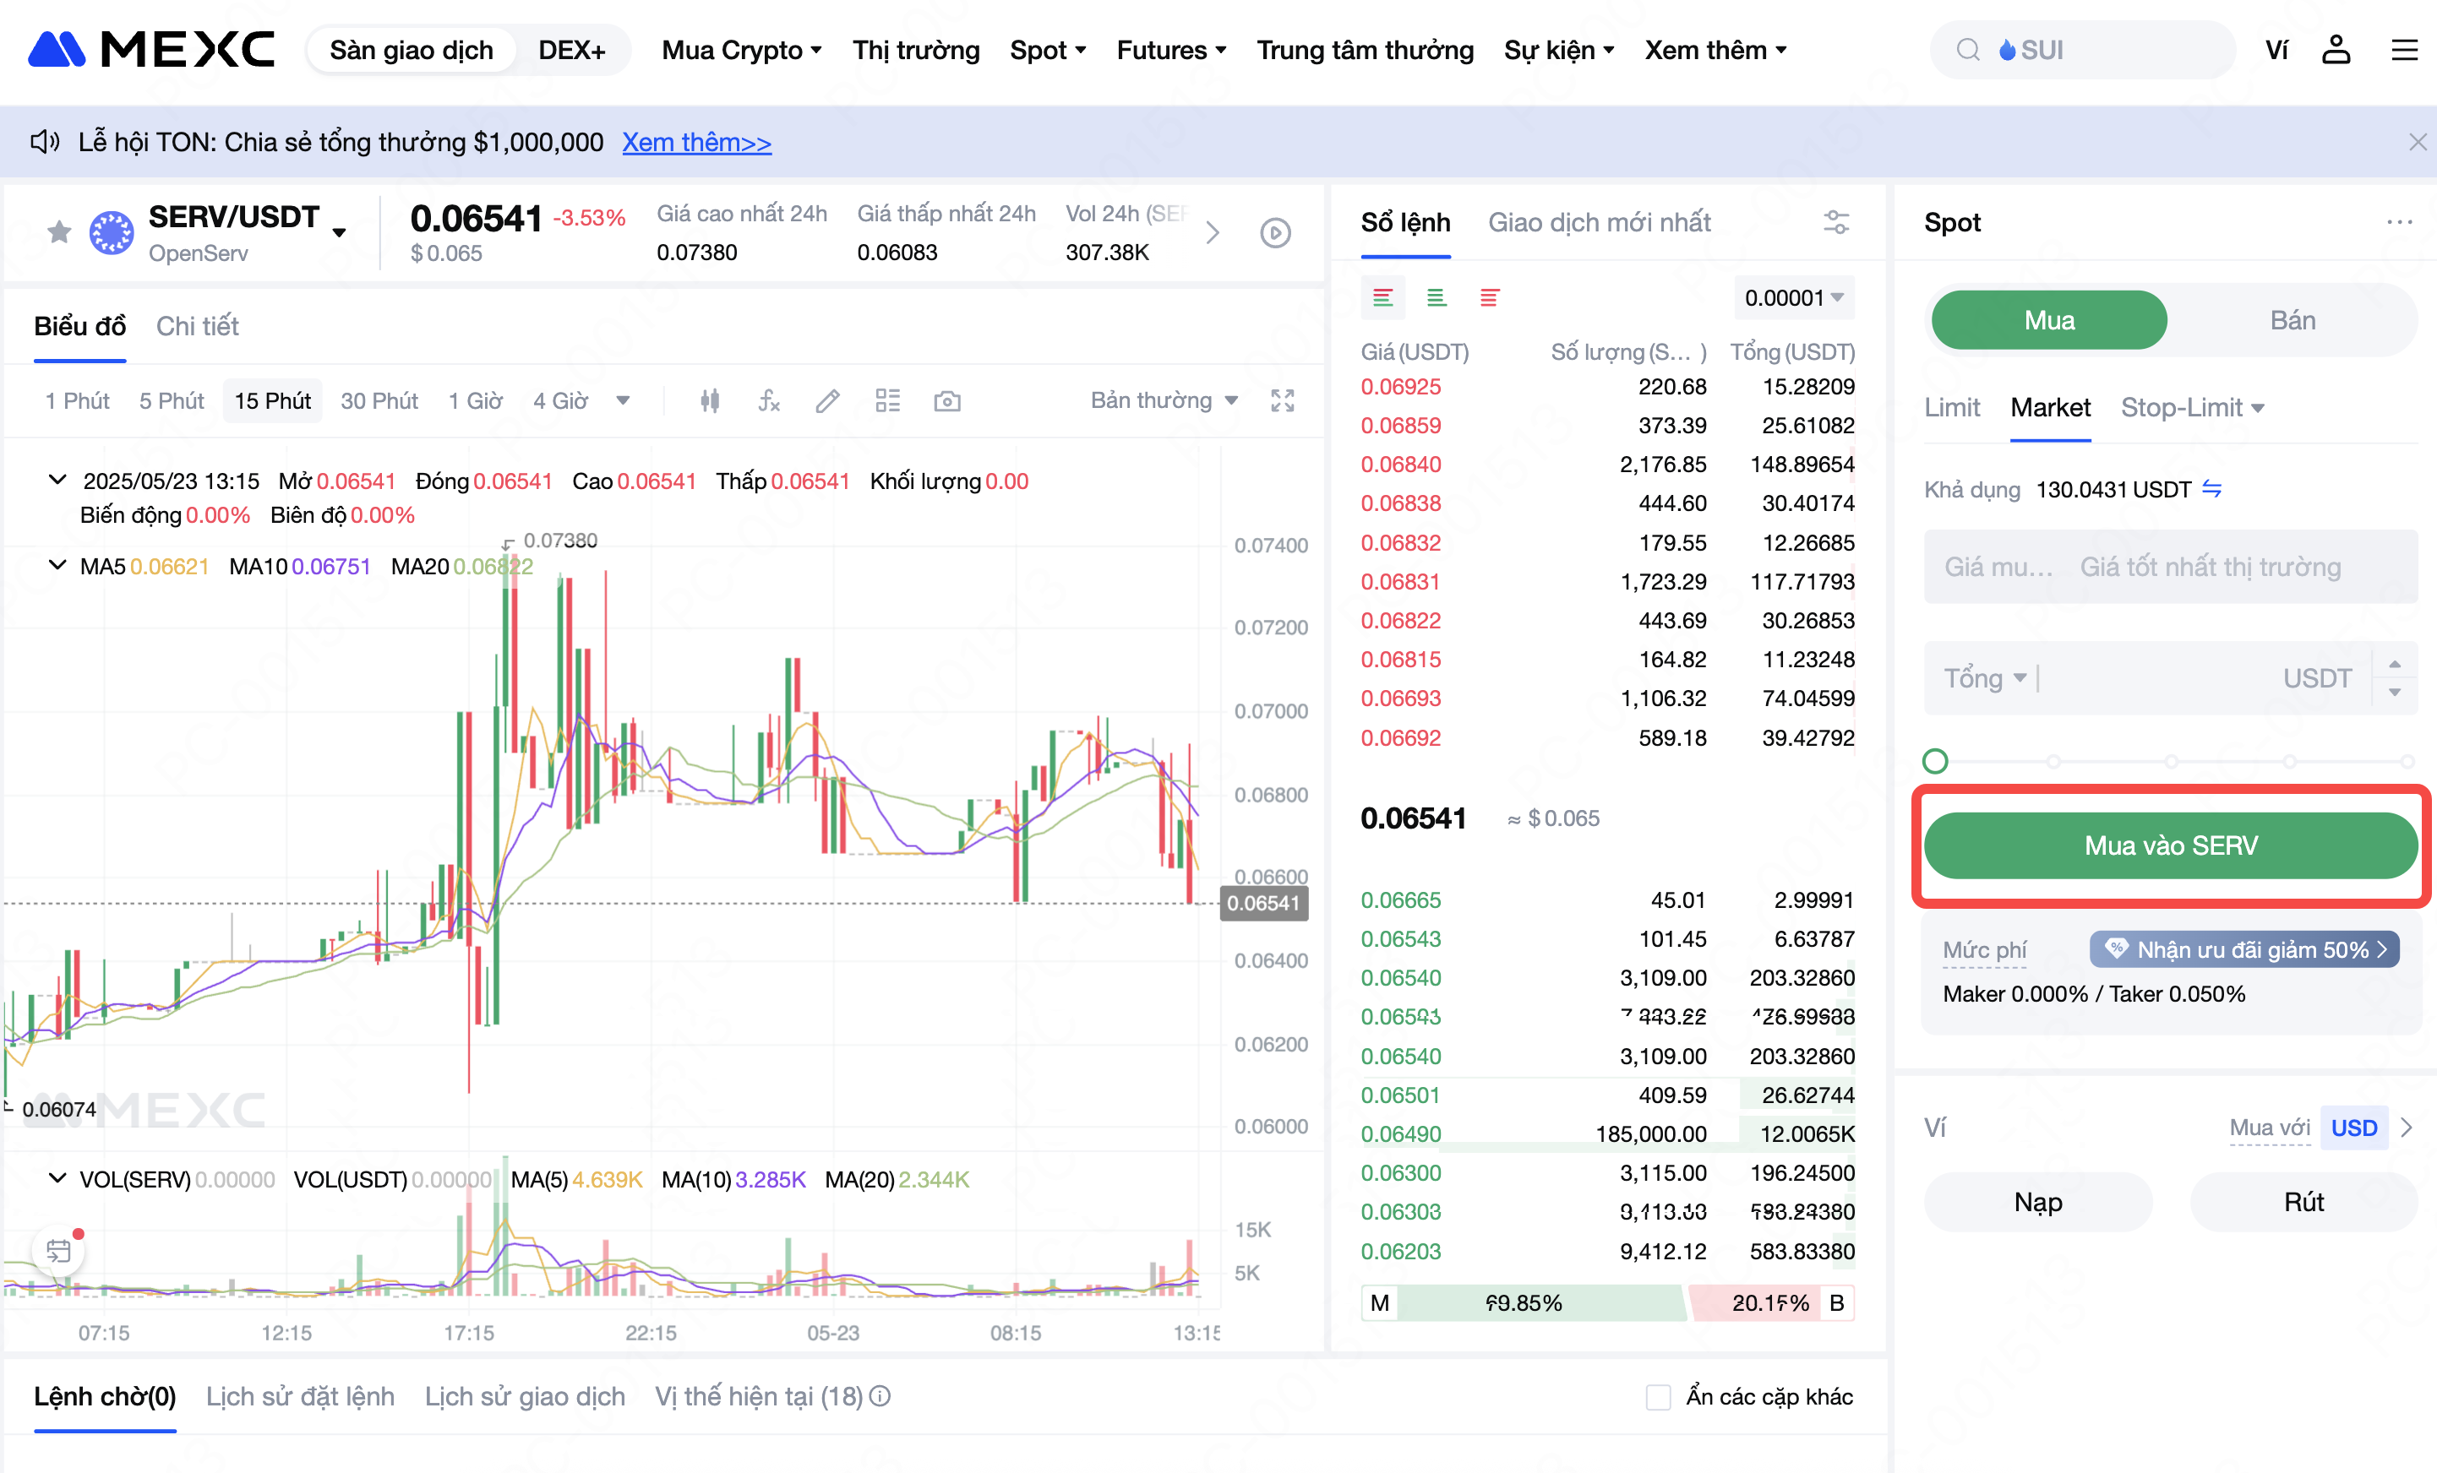The height and width of the screenshot is (1473, 2437).
Task: Click the Mua vào SERV button
Action: (2170, 845)
